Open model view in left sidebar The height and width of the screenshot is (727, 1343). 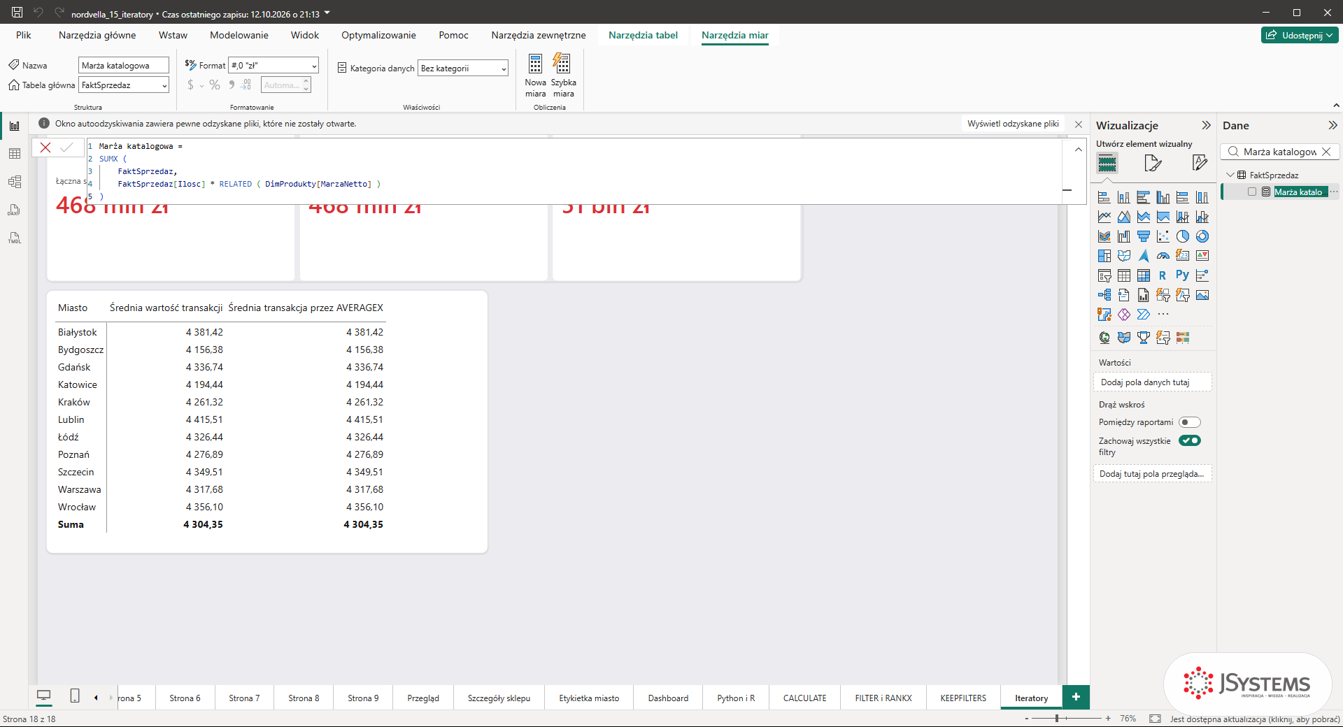(x=15, y=182)
